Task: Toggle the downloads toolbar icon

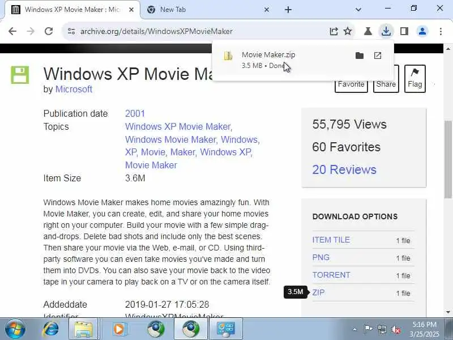Action: [x=386, y=31]
